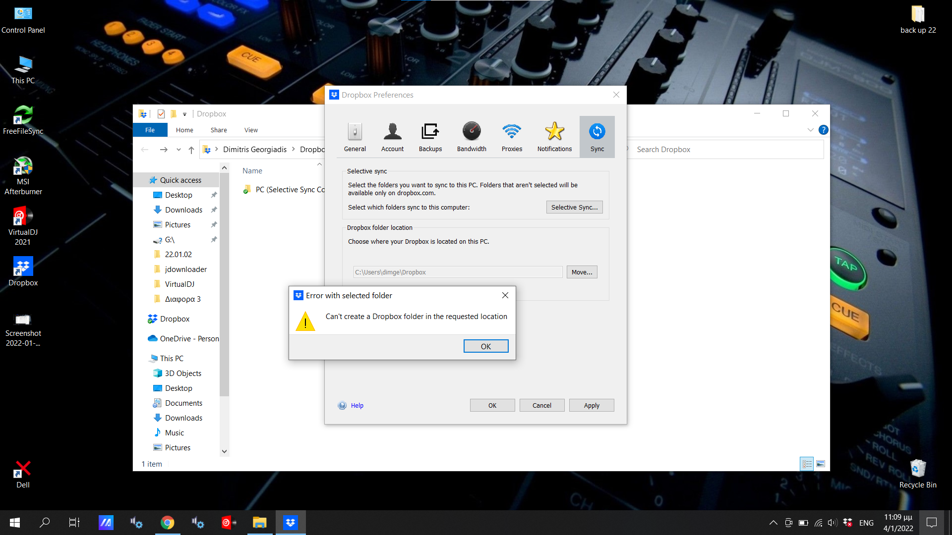Viewport: 952px width, 535px height.
Task: Select the VirtualDJ folder in navigation pane
Action: pos(179,284)
